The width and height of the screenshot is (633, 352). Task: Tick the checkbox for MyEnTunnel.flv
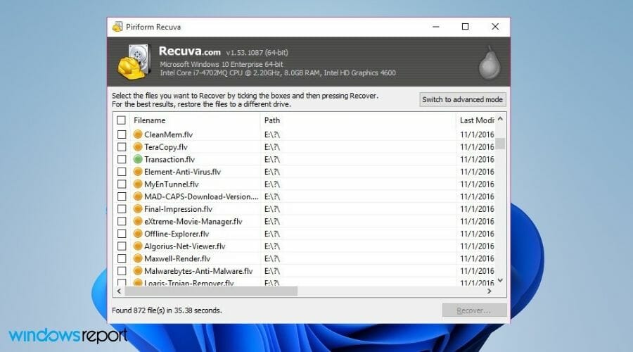[x=122, y=184]
